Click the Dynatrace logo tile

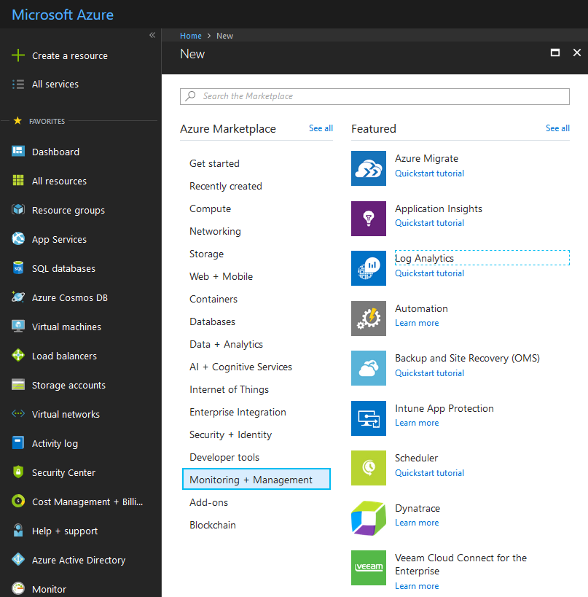pos(369,518)
